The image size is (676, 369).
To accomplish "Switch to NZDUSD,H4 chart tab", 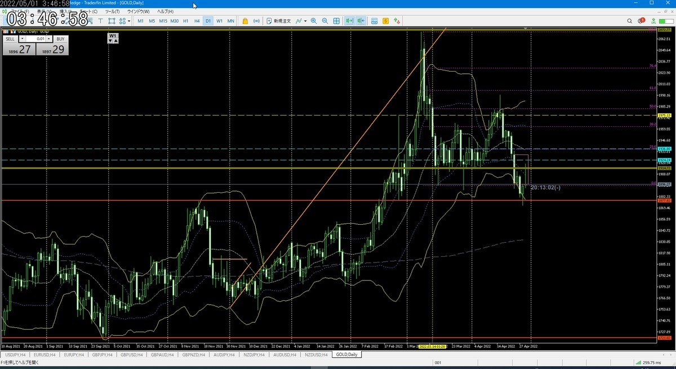I will coord(315,354).
